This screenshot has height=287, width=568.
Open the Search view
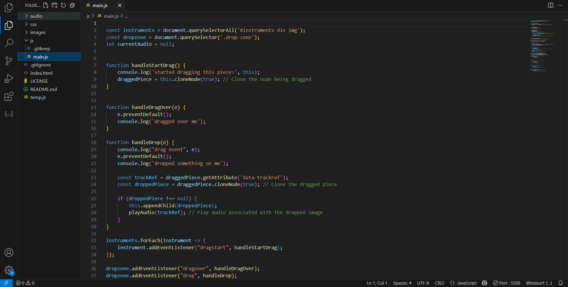pos(9,43)
